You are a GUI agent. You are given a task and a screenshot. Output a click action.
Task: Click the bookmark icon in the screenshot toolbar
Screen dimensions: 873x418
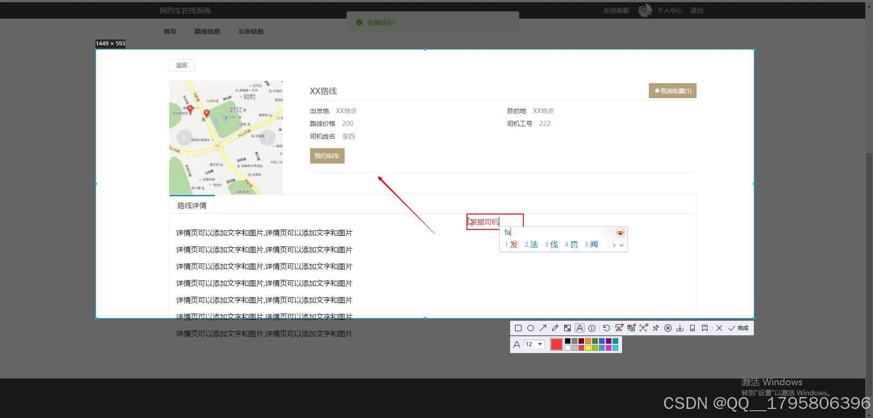point(705,328)
